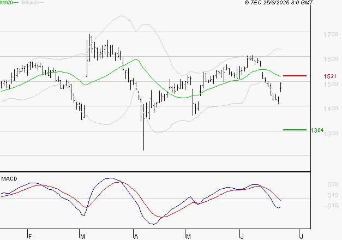This screenshot has height=240, width=342.
Task: Click the A month marker on time axis
Action: click(136, 237)
